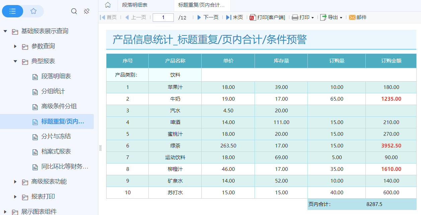
Task: Click the 邮件 mail button
Action: (x=358, y=17)
